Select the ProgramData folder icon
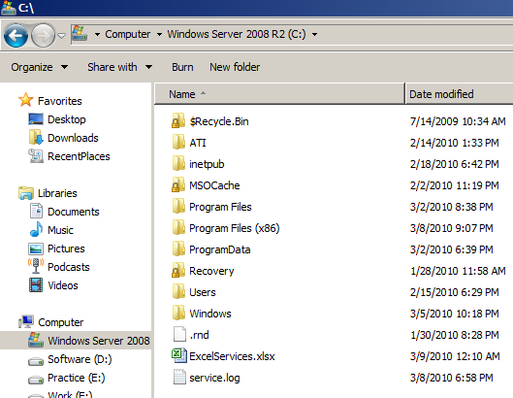Screen dimensions: 513x398 [x=178, y=249]
